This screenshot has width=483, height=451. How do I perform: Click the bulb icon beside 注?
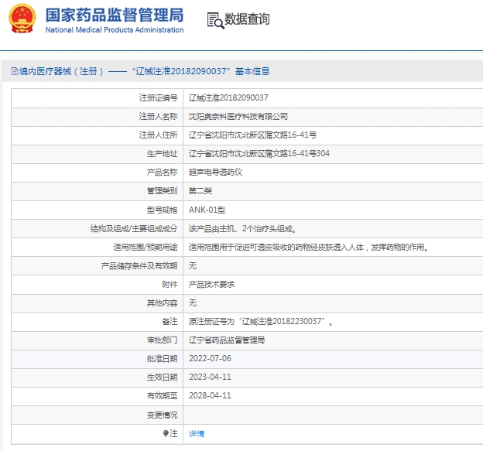pyautogui.click(x=166, y=433)
